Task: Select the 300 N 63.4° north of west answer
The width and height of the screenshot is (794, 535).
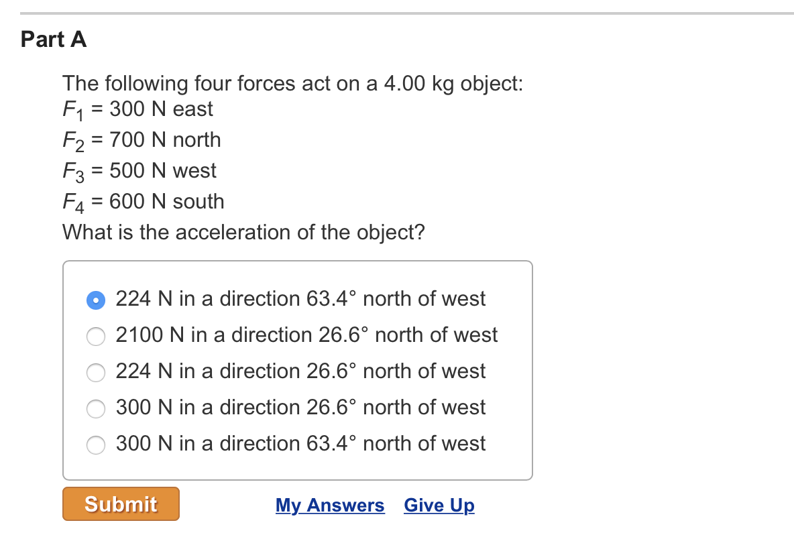Action: (x=96, y=444)
